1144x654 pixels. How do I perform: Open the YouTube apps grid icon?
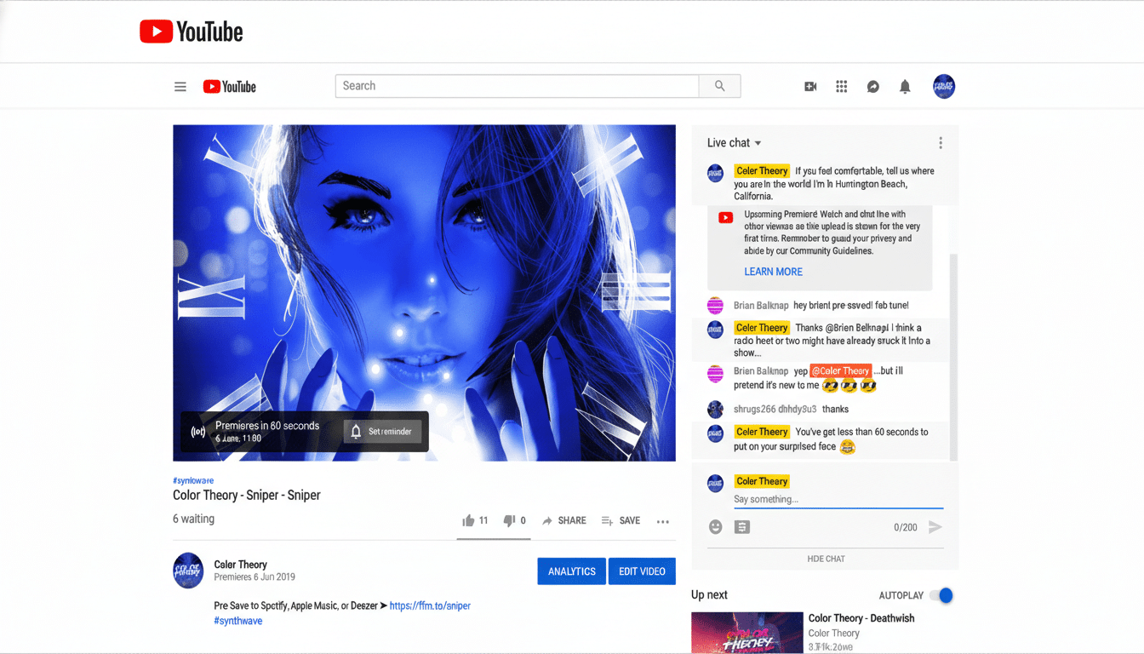pyautogui.click(x=841, y=86)
